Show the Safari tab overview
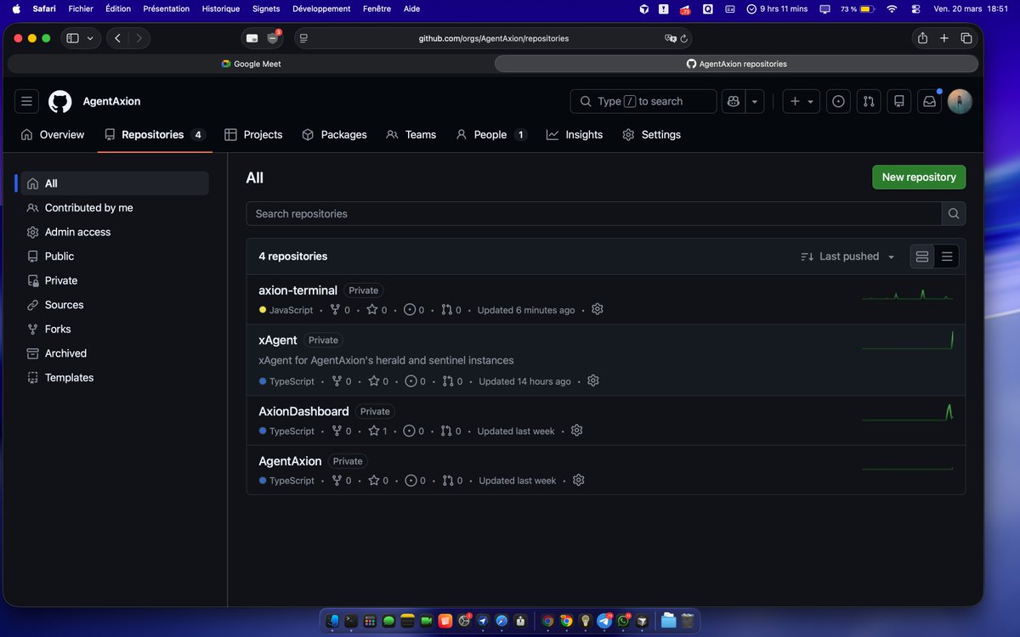This screenshot has height=637, width=1020. pyautogui.click(x=966, y=38)
